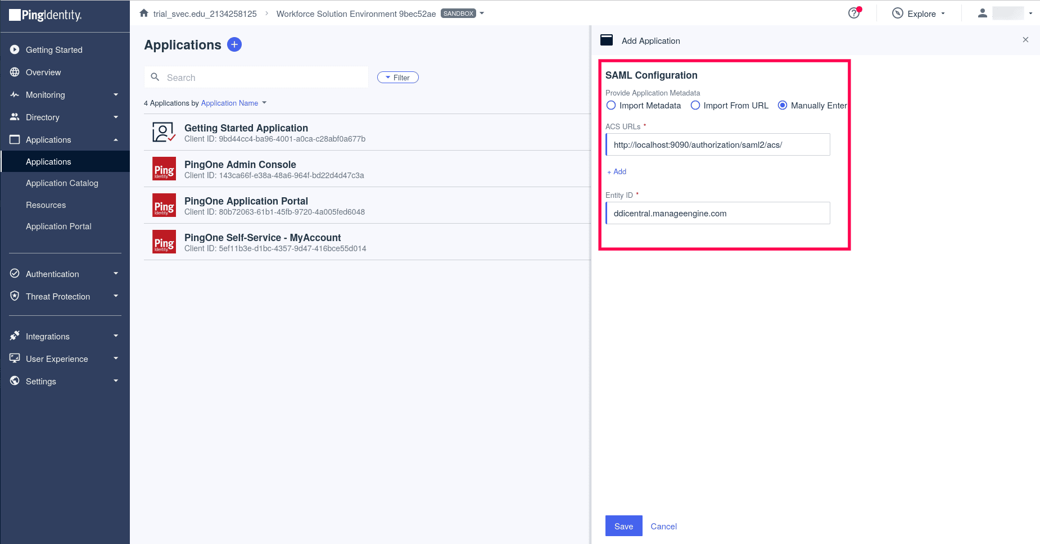Select the Manually Enter radio button

click(783, 105)
